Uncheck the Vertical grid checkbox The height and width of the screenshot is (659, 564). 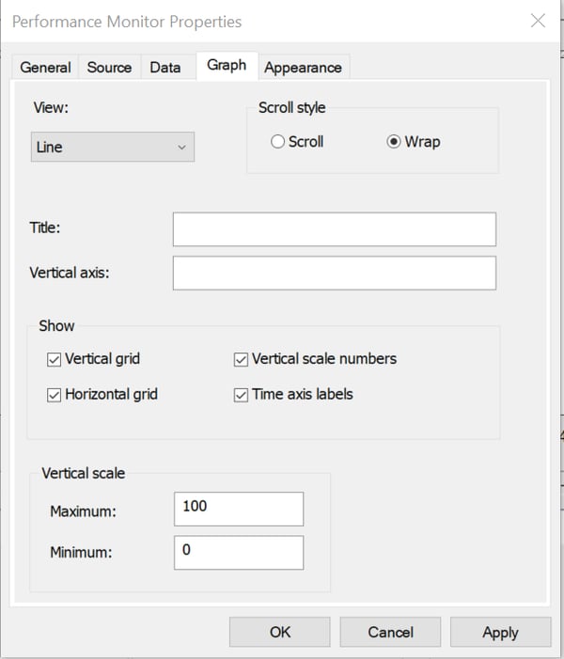[x=55, y=359]
